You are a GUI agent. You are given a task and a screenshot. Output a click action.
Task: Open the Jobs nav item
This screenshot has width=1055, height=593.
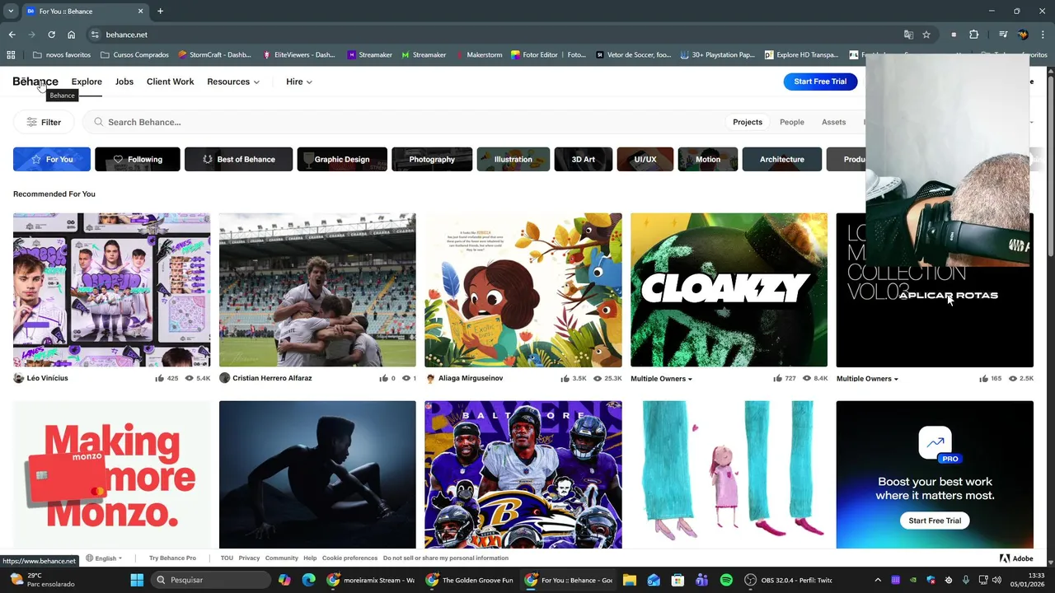[x=124, y=82]
